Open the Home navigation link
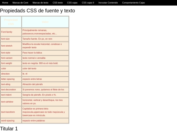The width and height of the screenshot is (177, 133). click(5, 3)
